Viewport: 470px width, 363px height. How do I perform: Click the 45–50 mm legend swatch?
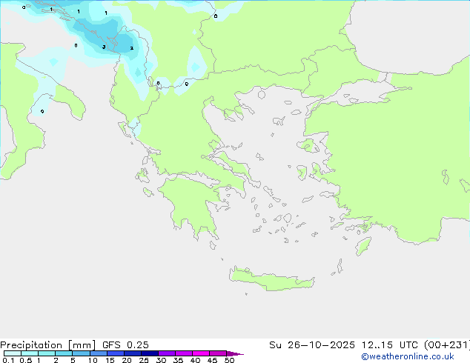(x=218, y=353)
